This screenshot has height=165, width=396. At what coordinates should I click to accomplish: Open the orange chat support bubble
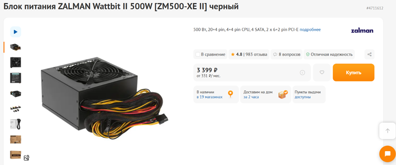pos(387,154)
